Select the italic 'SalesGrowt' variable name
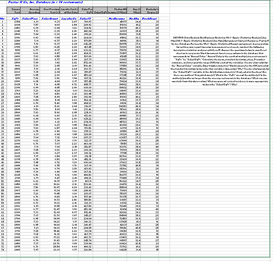 [50, 19]
